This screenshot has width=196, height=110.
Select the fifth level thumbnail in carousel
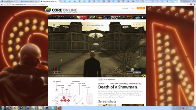115,17
